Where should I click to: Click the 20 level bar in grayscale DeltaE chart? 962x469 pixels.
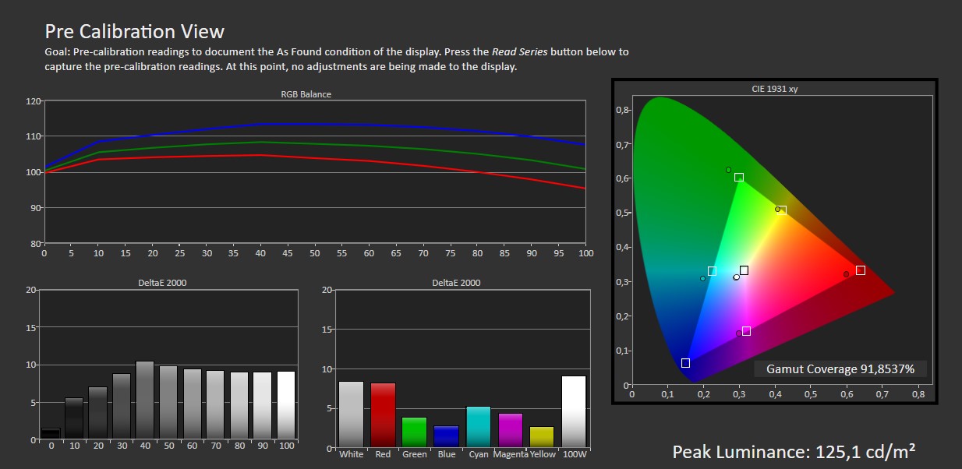pos(97,413)
